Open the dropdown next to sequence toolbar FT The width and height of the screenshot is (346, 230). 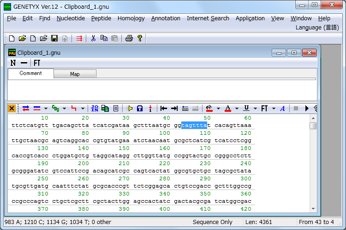(274, 108)
